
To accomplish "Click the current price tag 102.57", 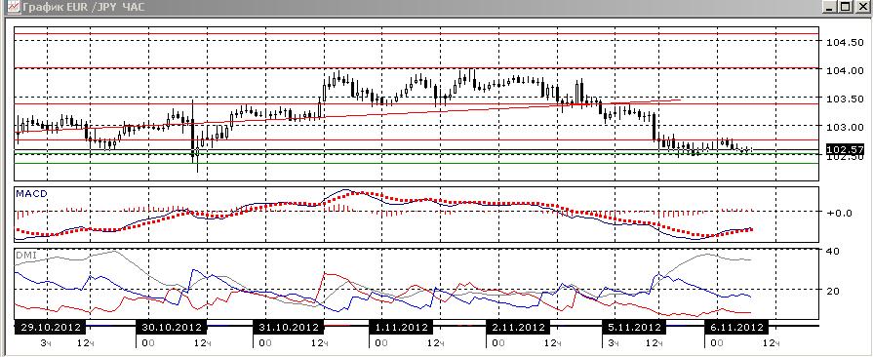I will [x=845, y=149].
